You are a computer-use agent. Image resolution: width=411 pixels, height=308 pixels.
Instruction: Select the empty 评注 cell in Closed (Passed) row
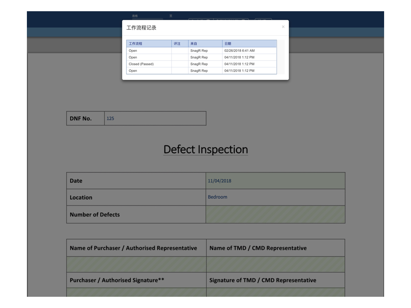click(x=180, y=64)
